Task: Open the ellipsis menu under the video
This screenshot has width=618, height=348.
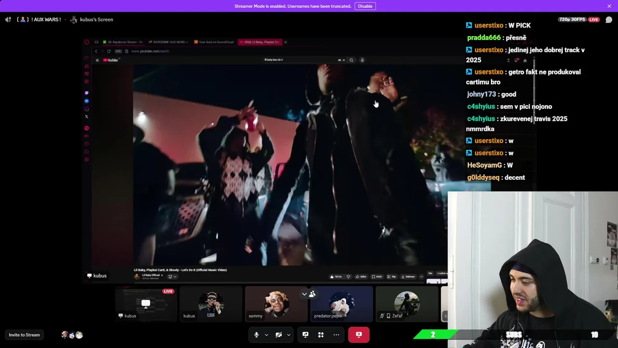Action: tap(421, 277)
